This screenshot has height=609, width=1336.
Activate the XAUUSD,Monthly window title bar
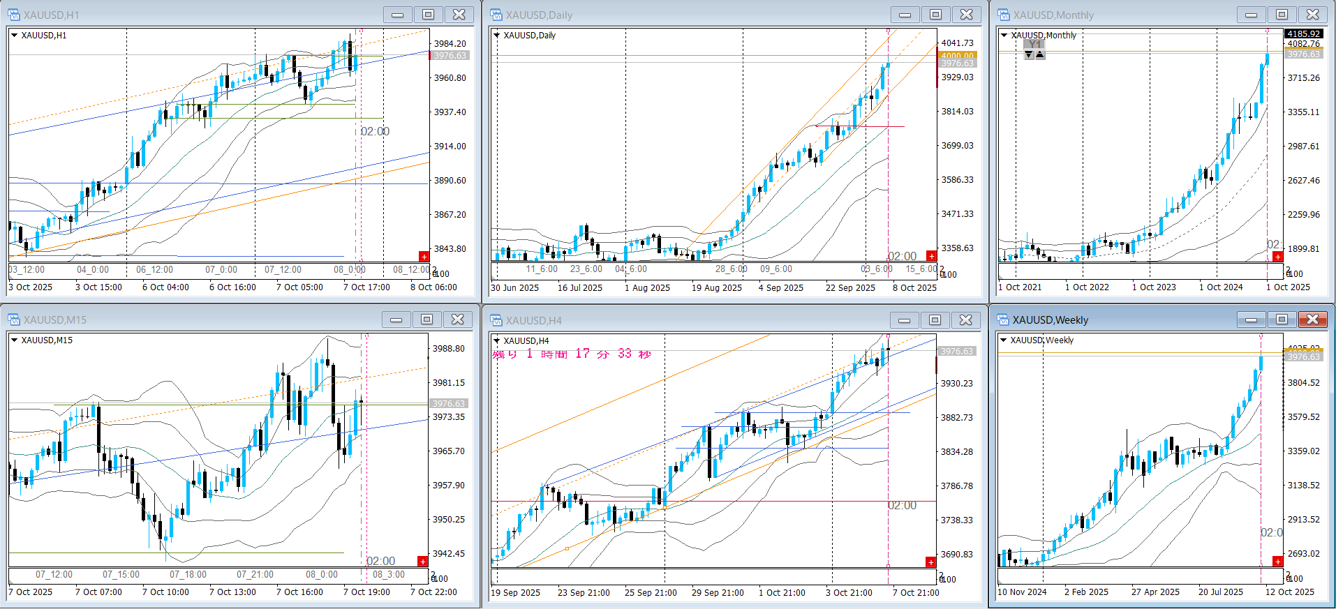(1117, 15)
